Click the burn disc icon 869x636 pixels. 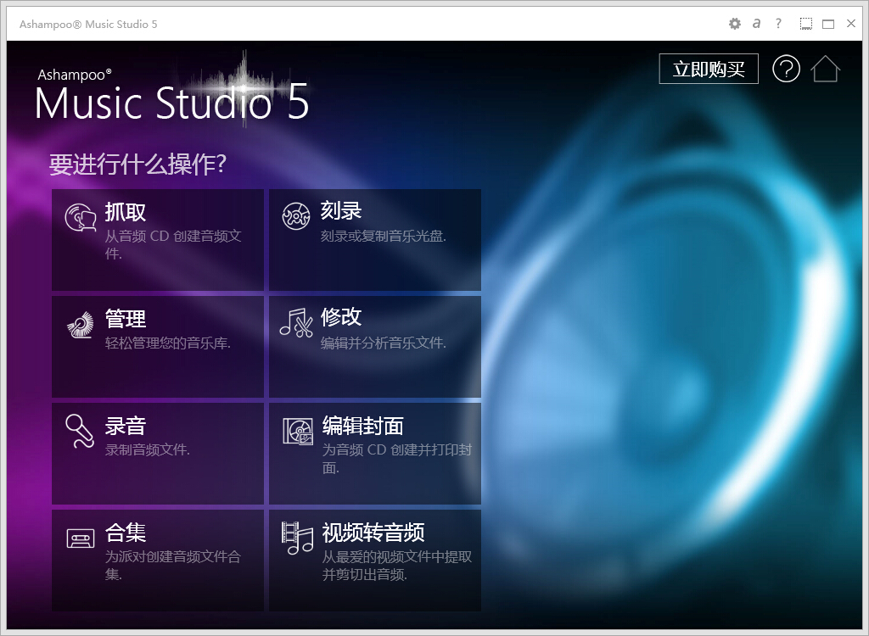(x=296, y=216)
